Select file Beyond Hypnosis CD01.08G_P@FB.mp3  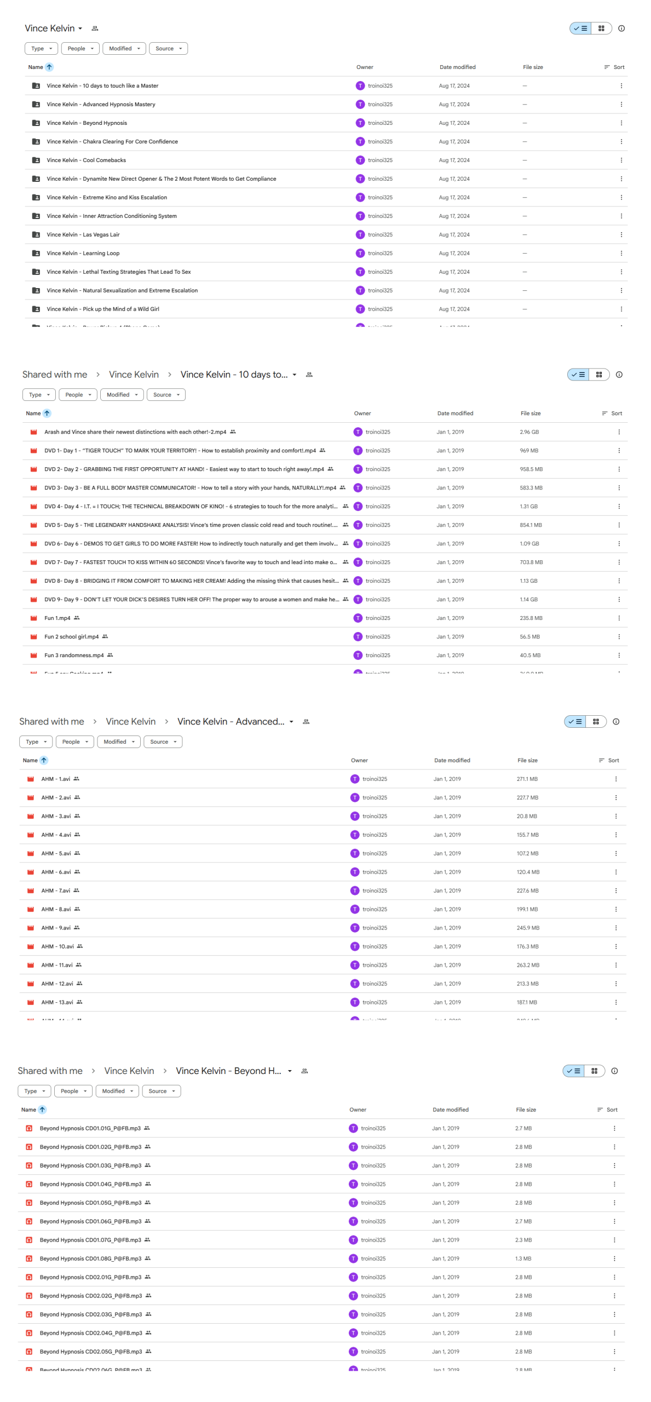point(321,1259)
